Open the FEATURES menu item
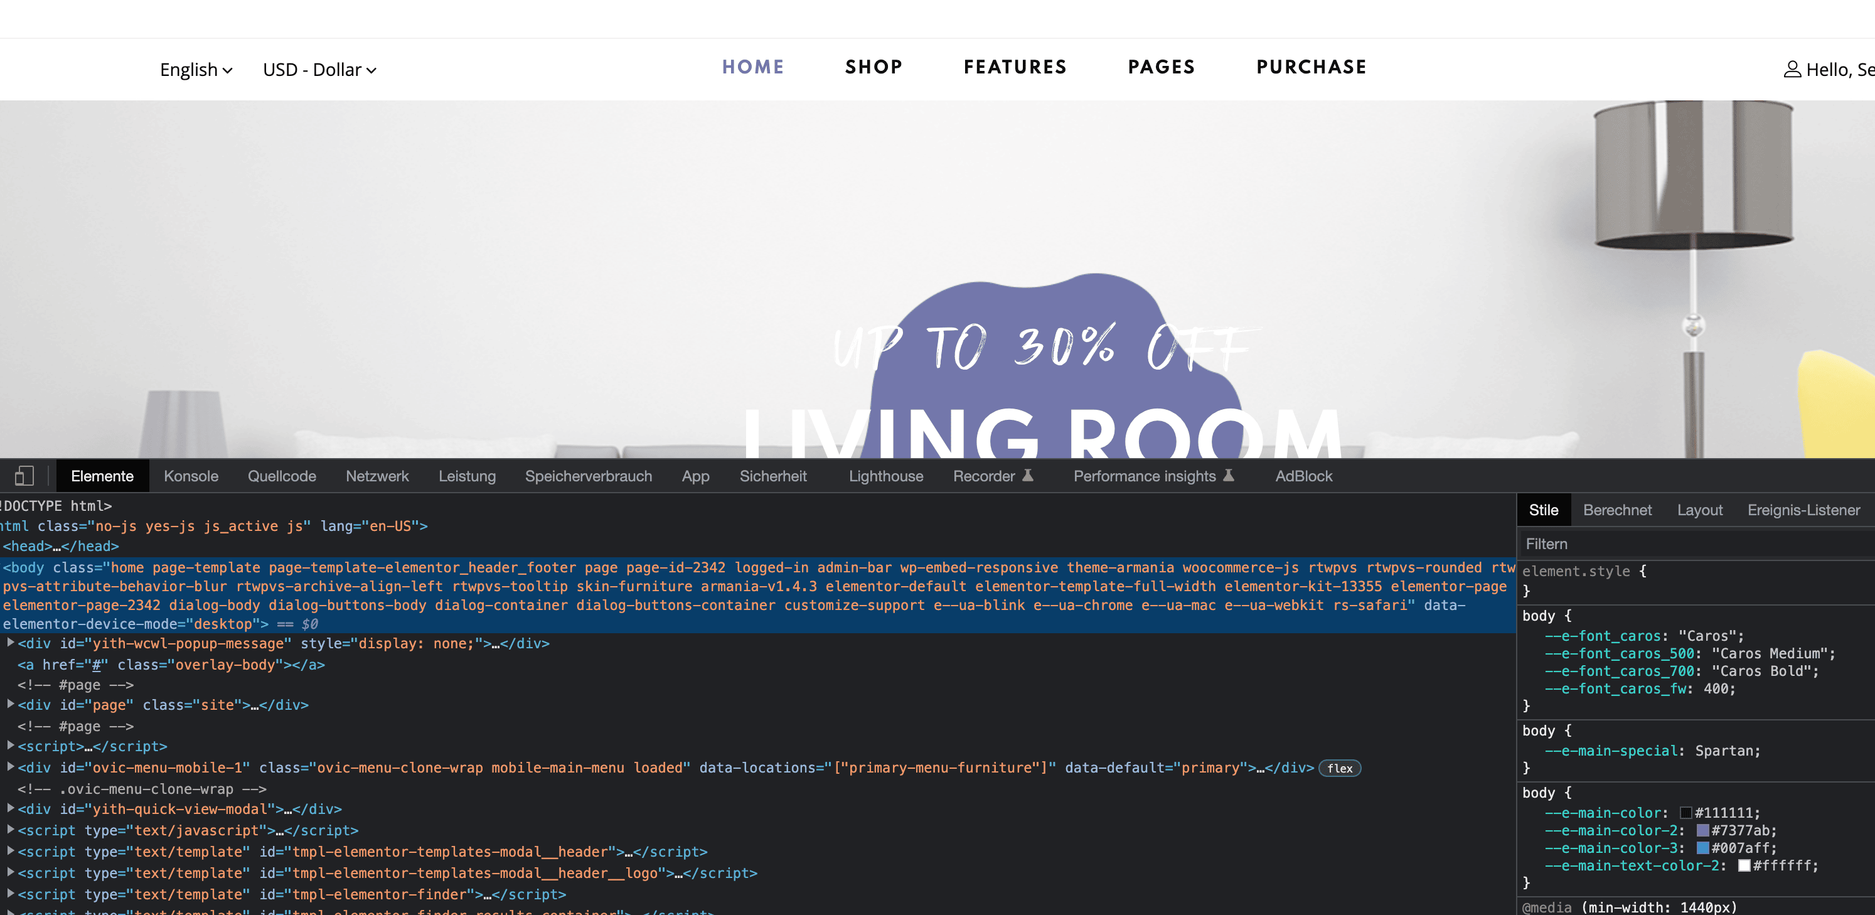 (x=1015, y=67)
